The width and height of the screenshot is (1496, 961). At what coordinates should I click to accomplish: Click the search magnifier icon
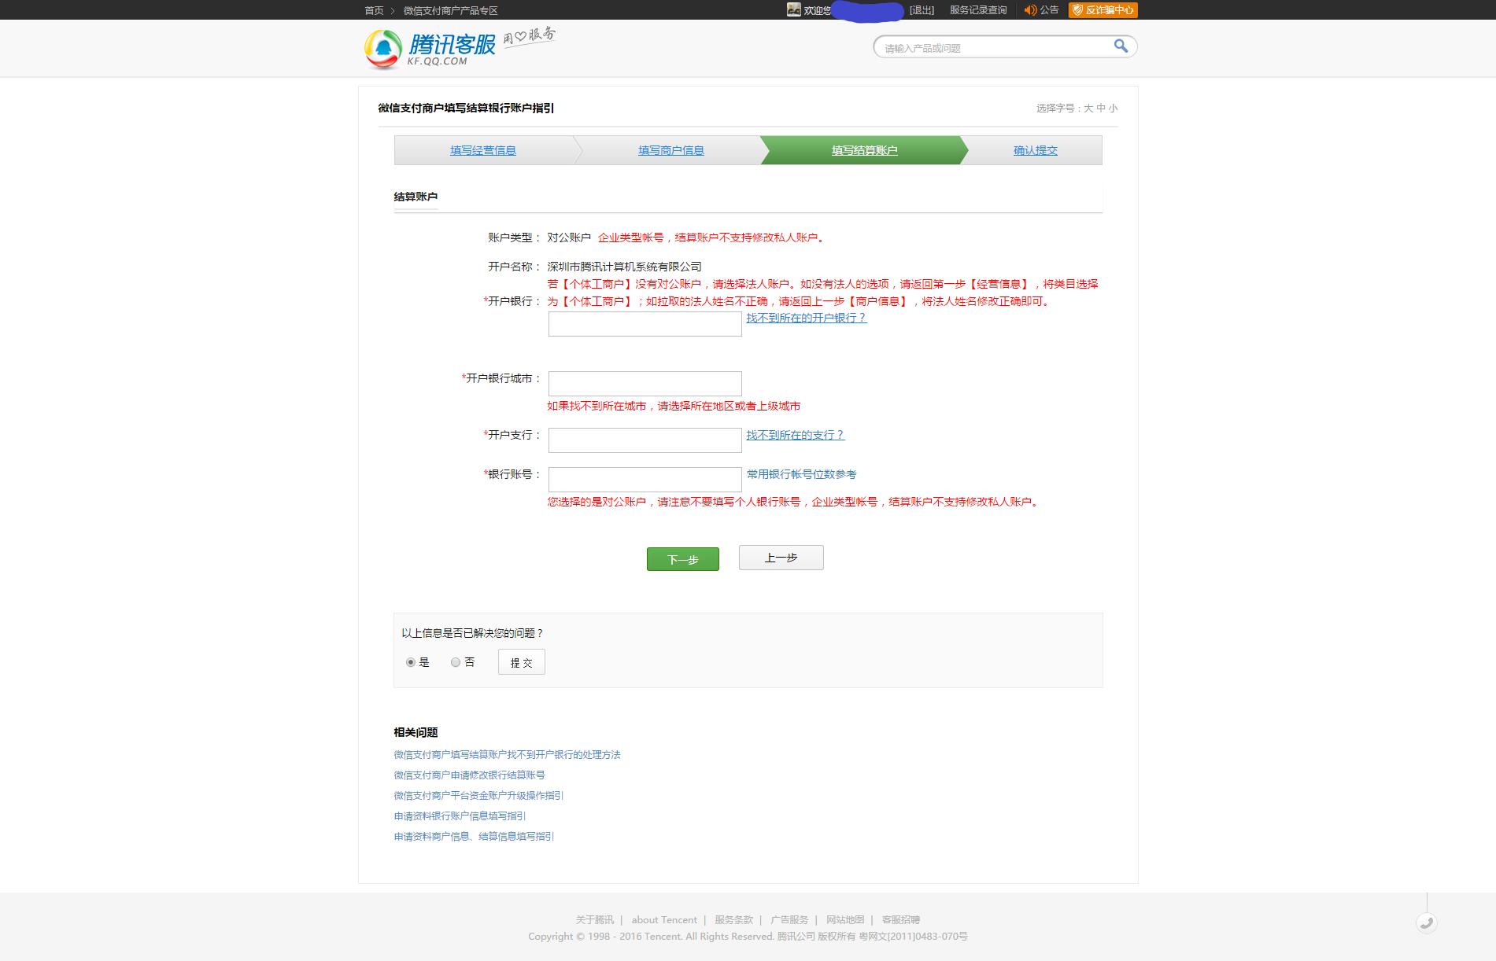tap(1121, 46)
